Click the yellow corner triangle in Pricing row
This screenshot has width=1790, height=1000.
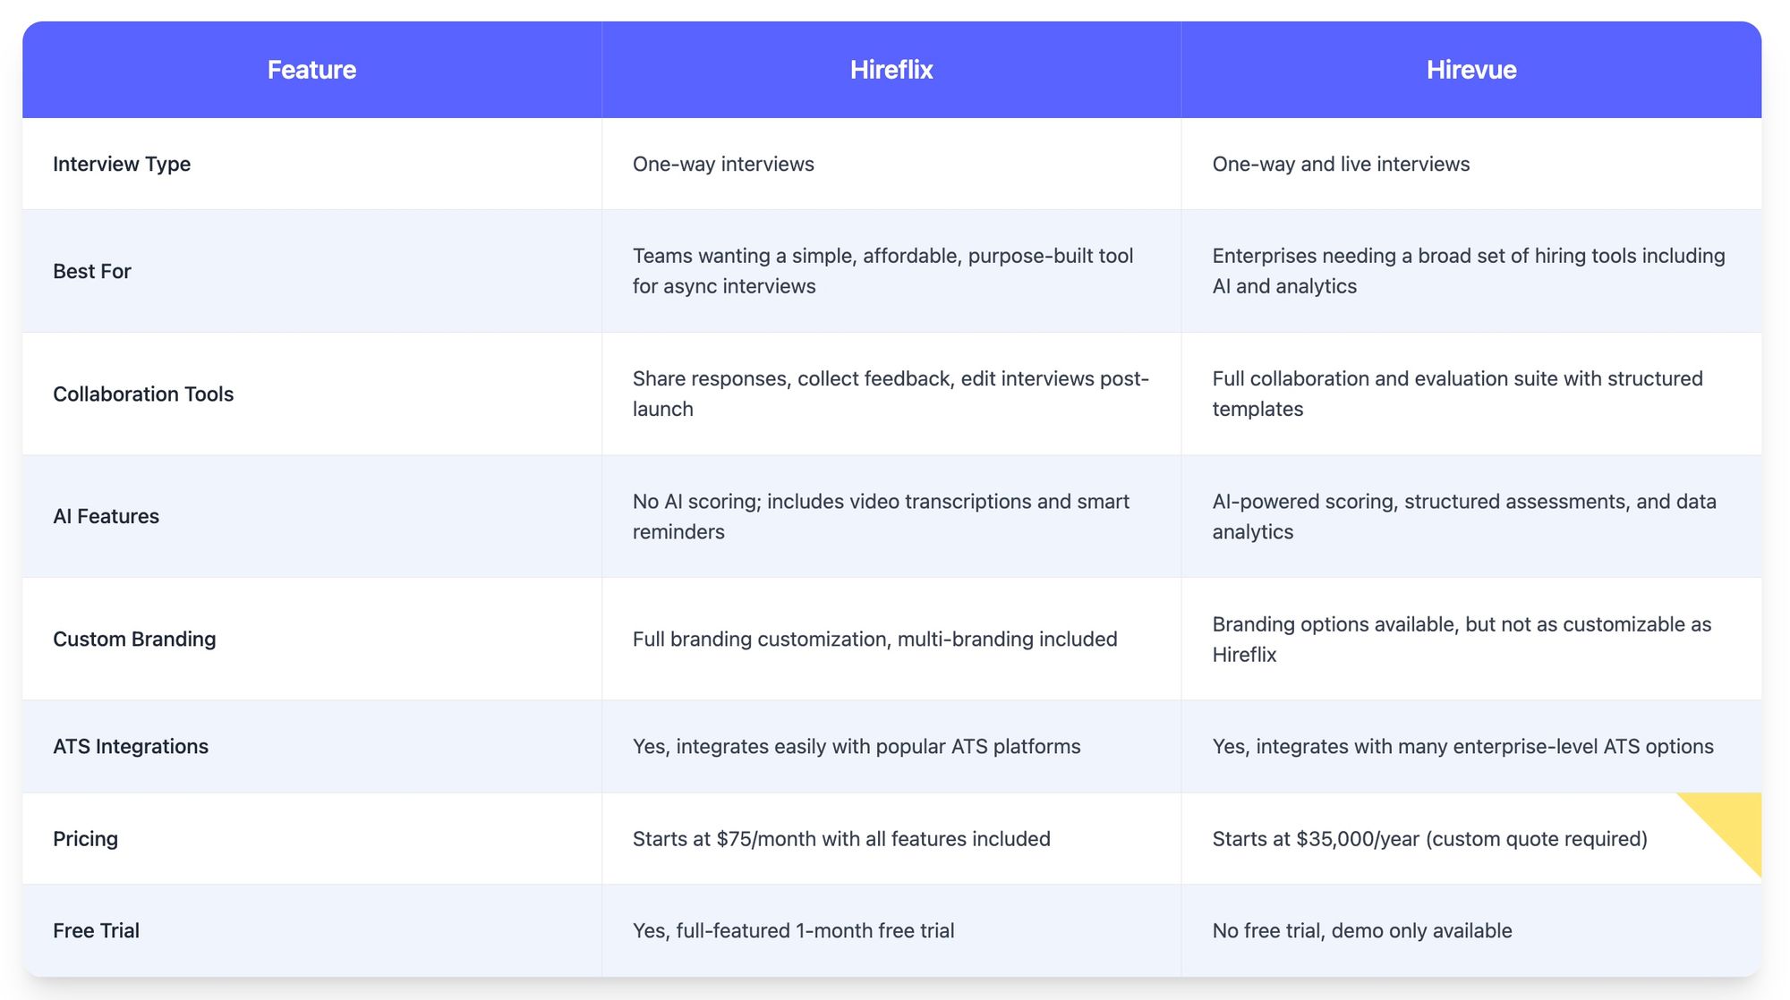click(x=1733, y=821)
